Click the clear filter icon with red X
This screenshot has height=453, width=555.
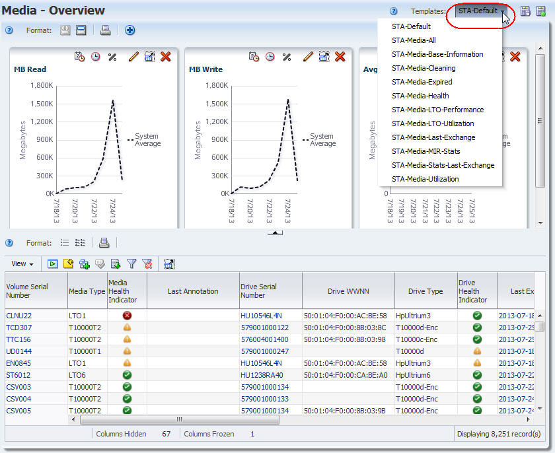pyautogui.click(x=147, y=263)
